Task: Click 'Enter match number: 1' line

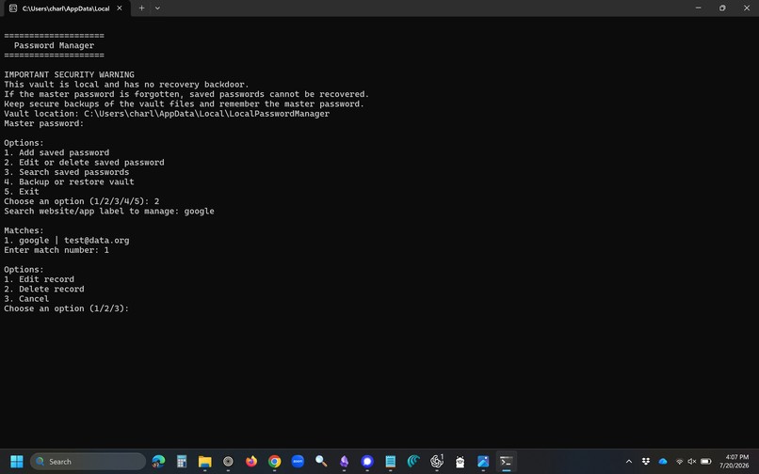Action: pos(57,250)
